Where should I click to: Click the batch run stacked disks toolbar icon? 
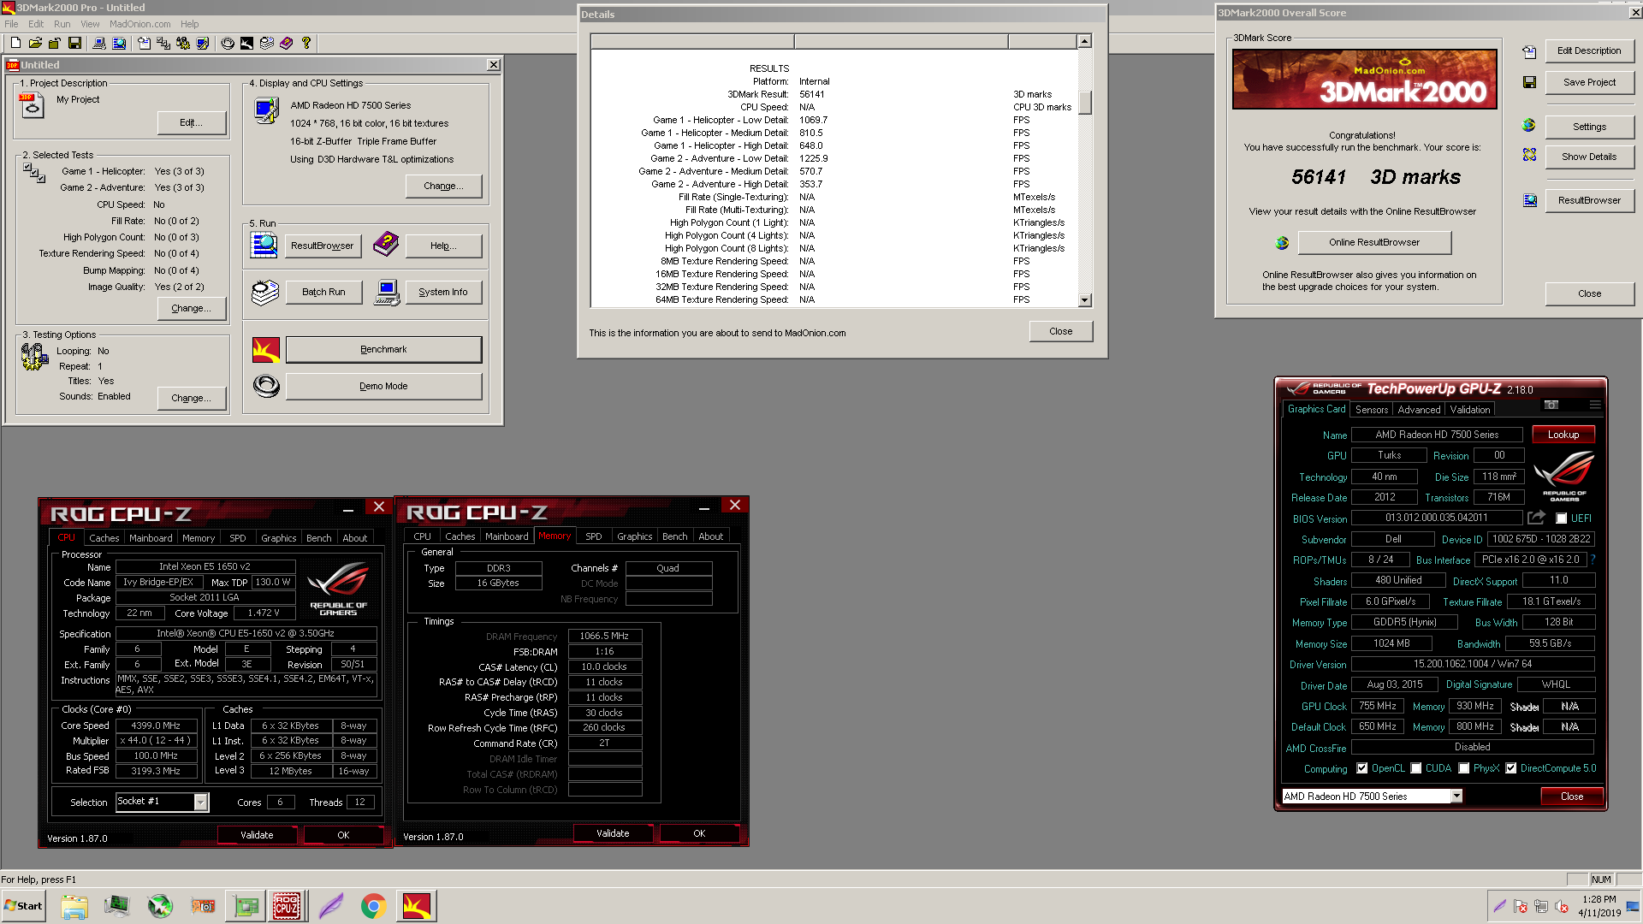[267, 43]
